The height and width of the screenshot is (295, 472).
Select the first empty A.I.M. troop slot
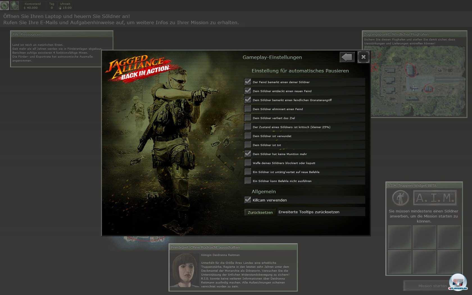point(400,237)
